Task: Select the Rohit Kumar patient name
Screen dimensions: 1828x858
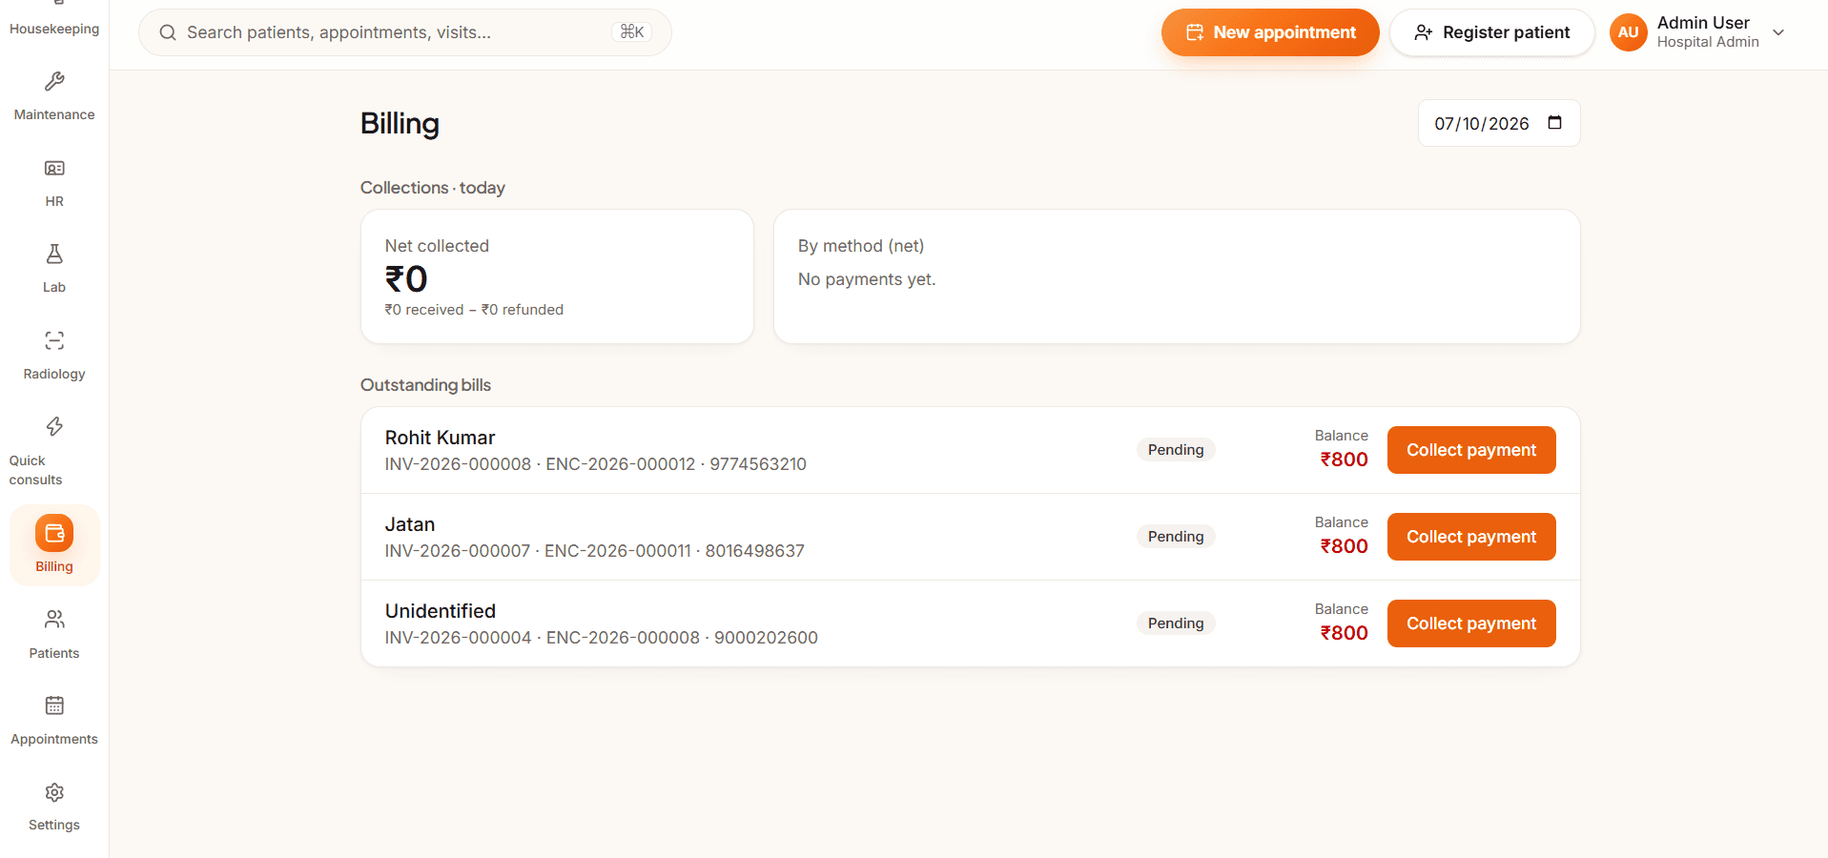Action: point(440,438)
